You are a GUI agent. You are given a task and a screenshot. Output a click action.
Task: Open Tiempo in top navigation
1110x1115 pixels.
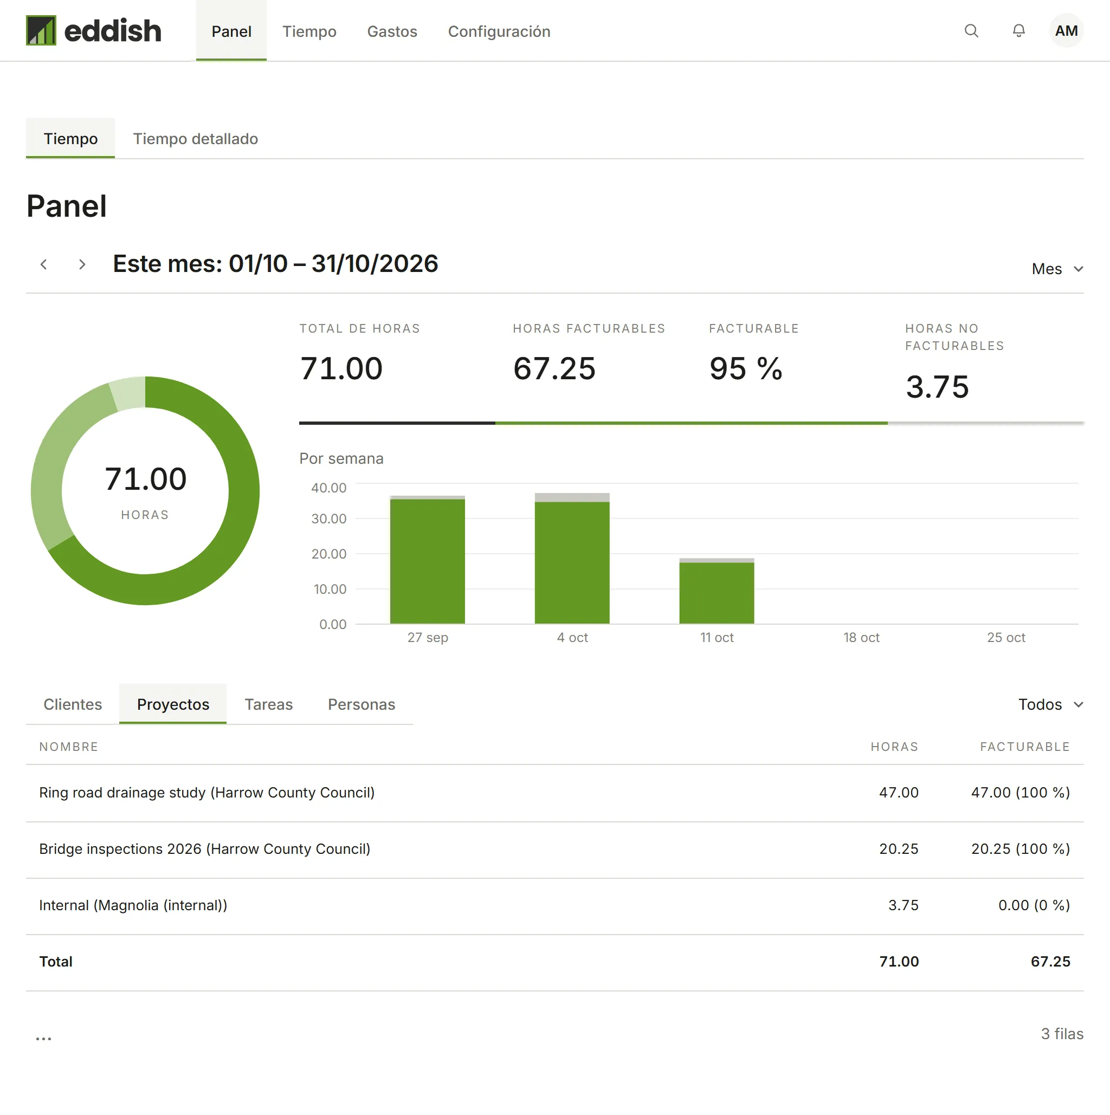click(309, 31)
